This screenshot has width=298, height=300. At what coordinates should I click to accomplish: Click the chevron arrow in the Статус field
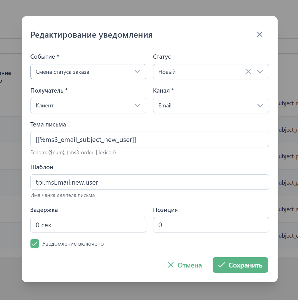click(260, 72)
